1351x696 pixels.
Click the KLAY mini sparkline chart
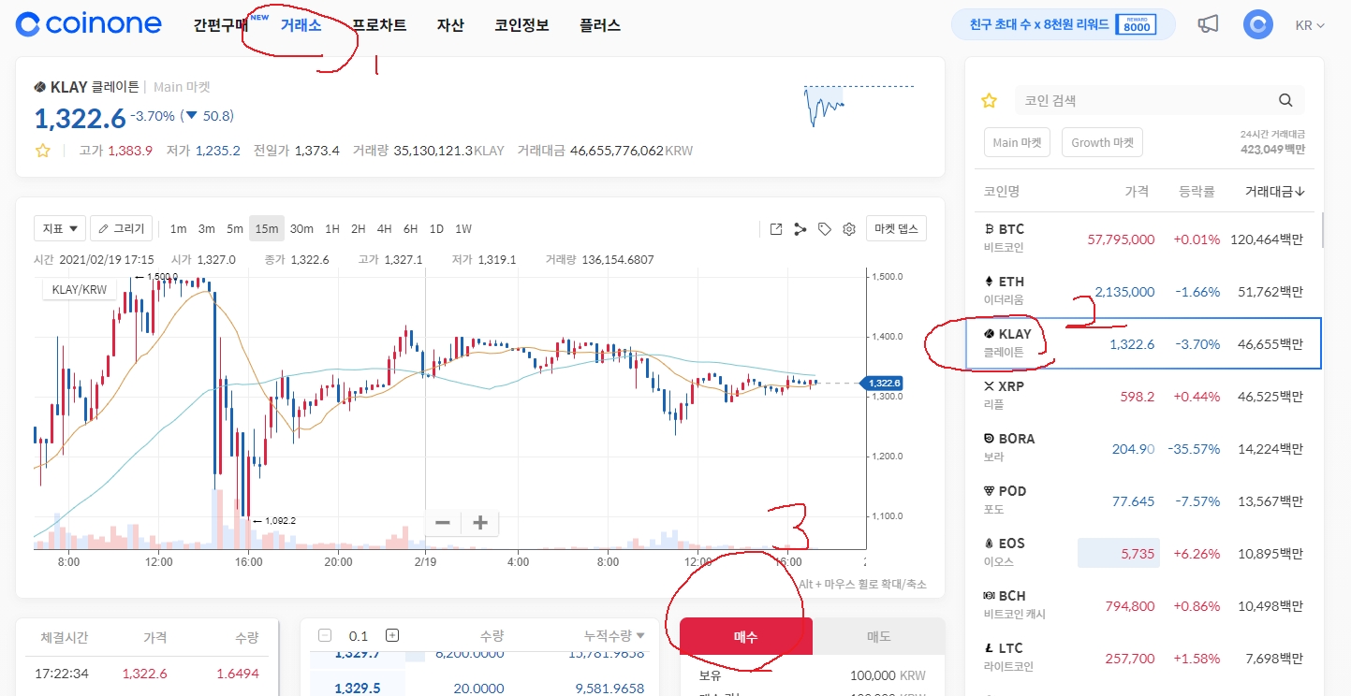(858, 106)
